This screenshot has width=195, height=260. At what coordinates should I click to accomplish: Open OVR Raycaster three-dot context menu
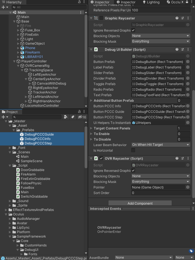[x=188, y=158]
